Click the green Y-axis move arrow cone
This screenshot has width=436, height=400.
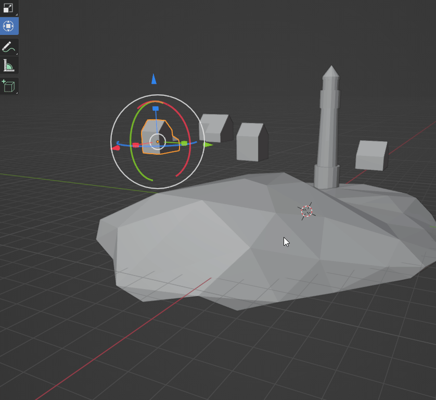208,144
